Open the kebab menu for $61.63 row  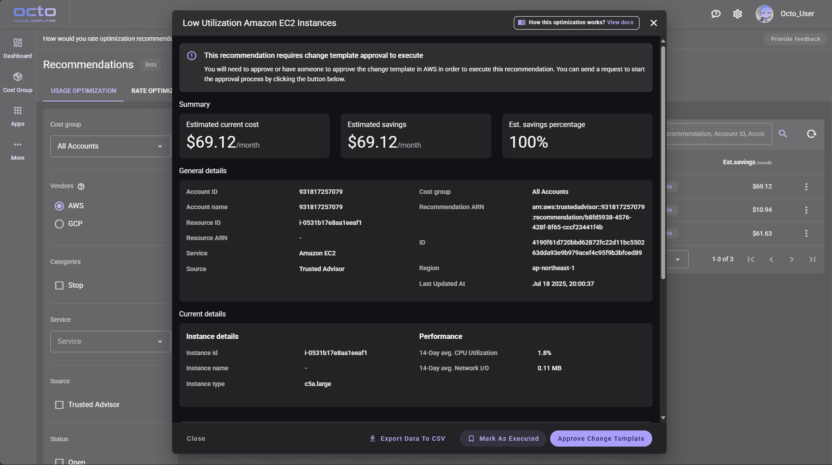tap(806, 233)
